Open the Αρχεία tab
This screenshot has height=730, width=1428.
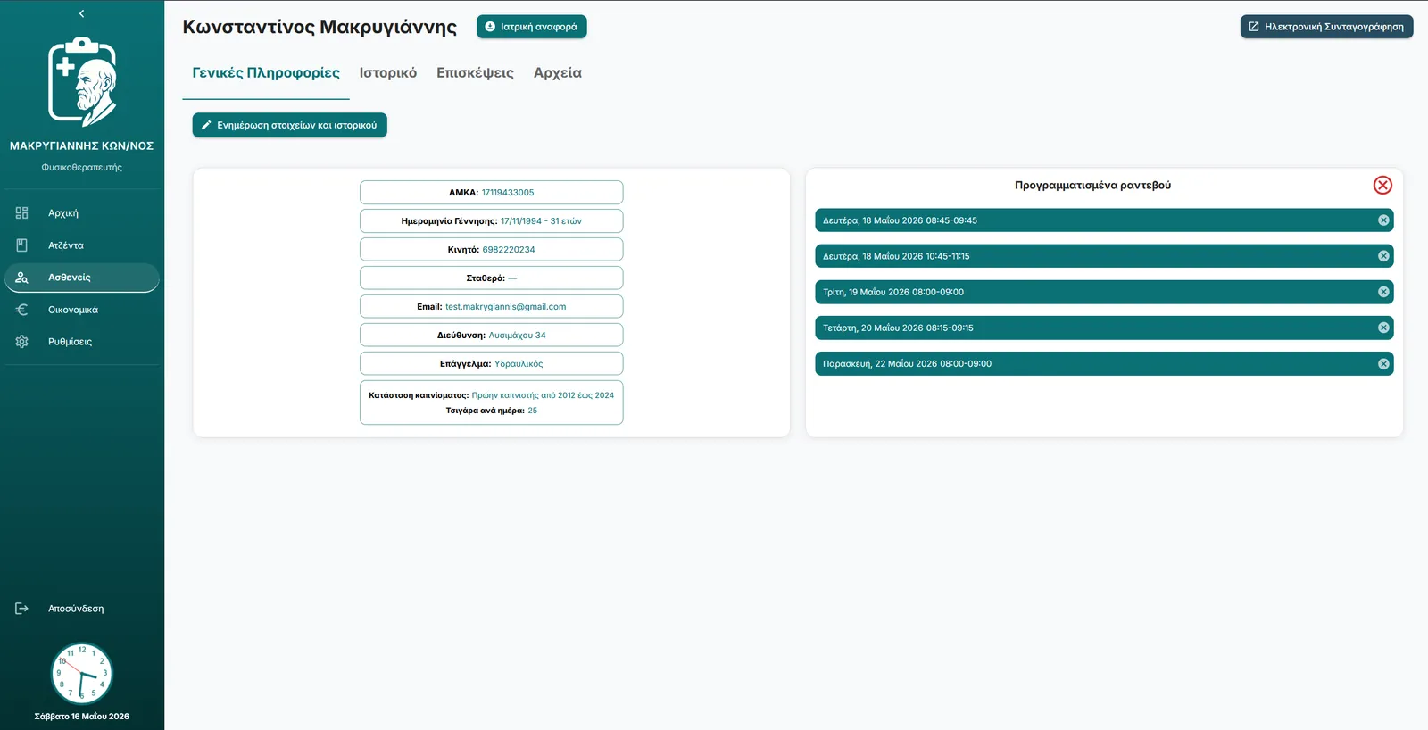[x=558, y=73]
